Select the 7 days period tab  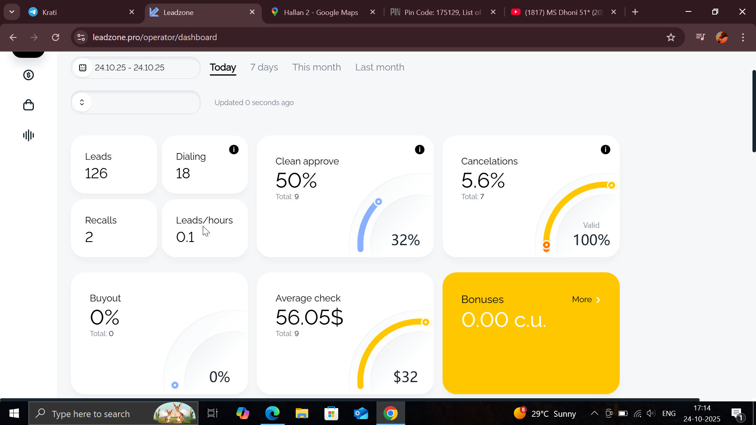(264, 67)
